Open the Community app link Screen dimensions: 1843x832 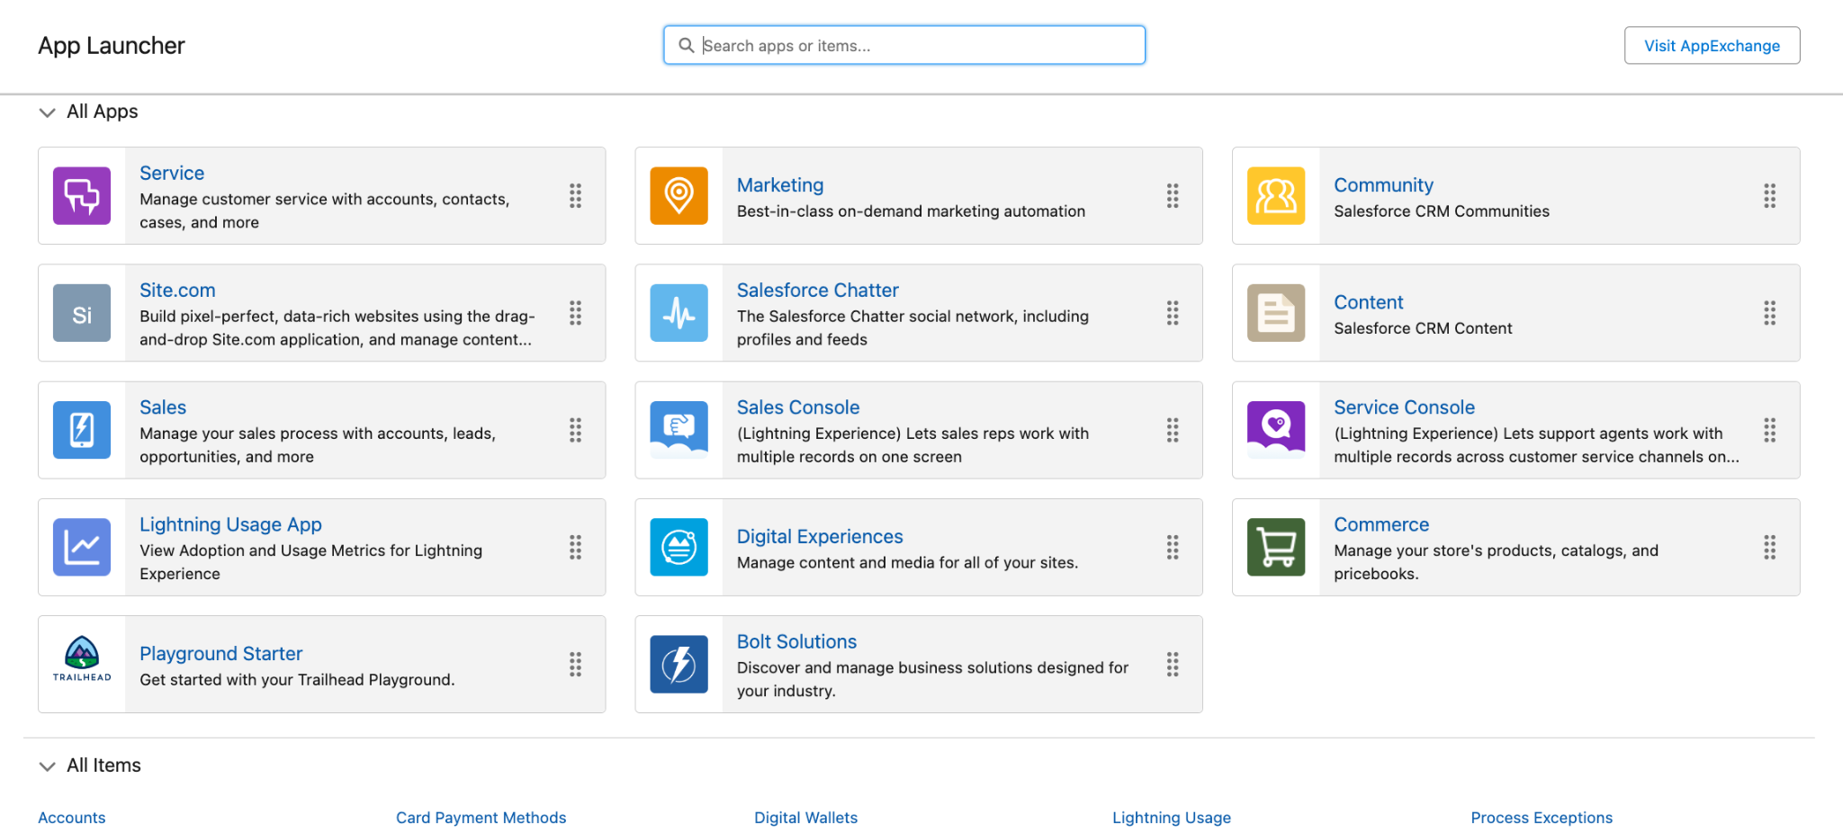1383,184
